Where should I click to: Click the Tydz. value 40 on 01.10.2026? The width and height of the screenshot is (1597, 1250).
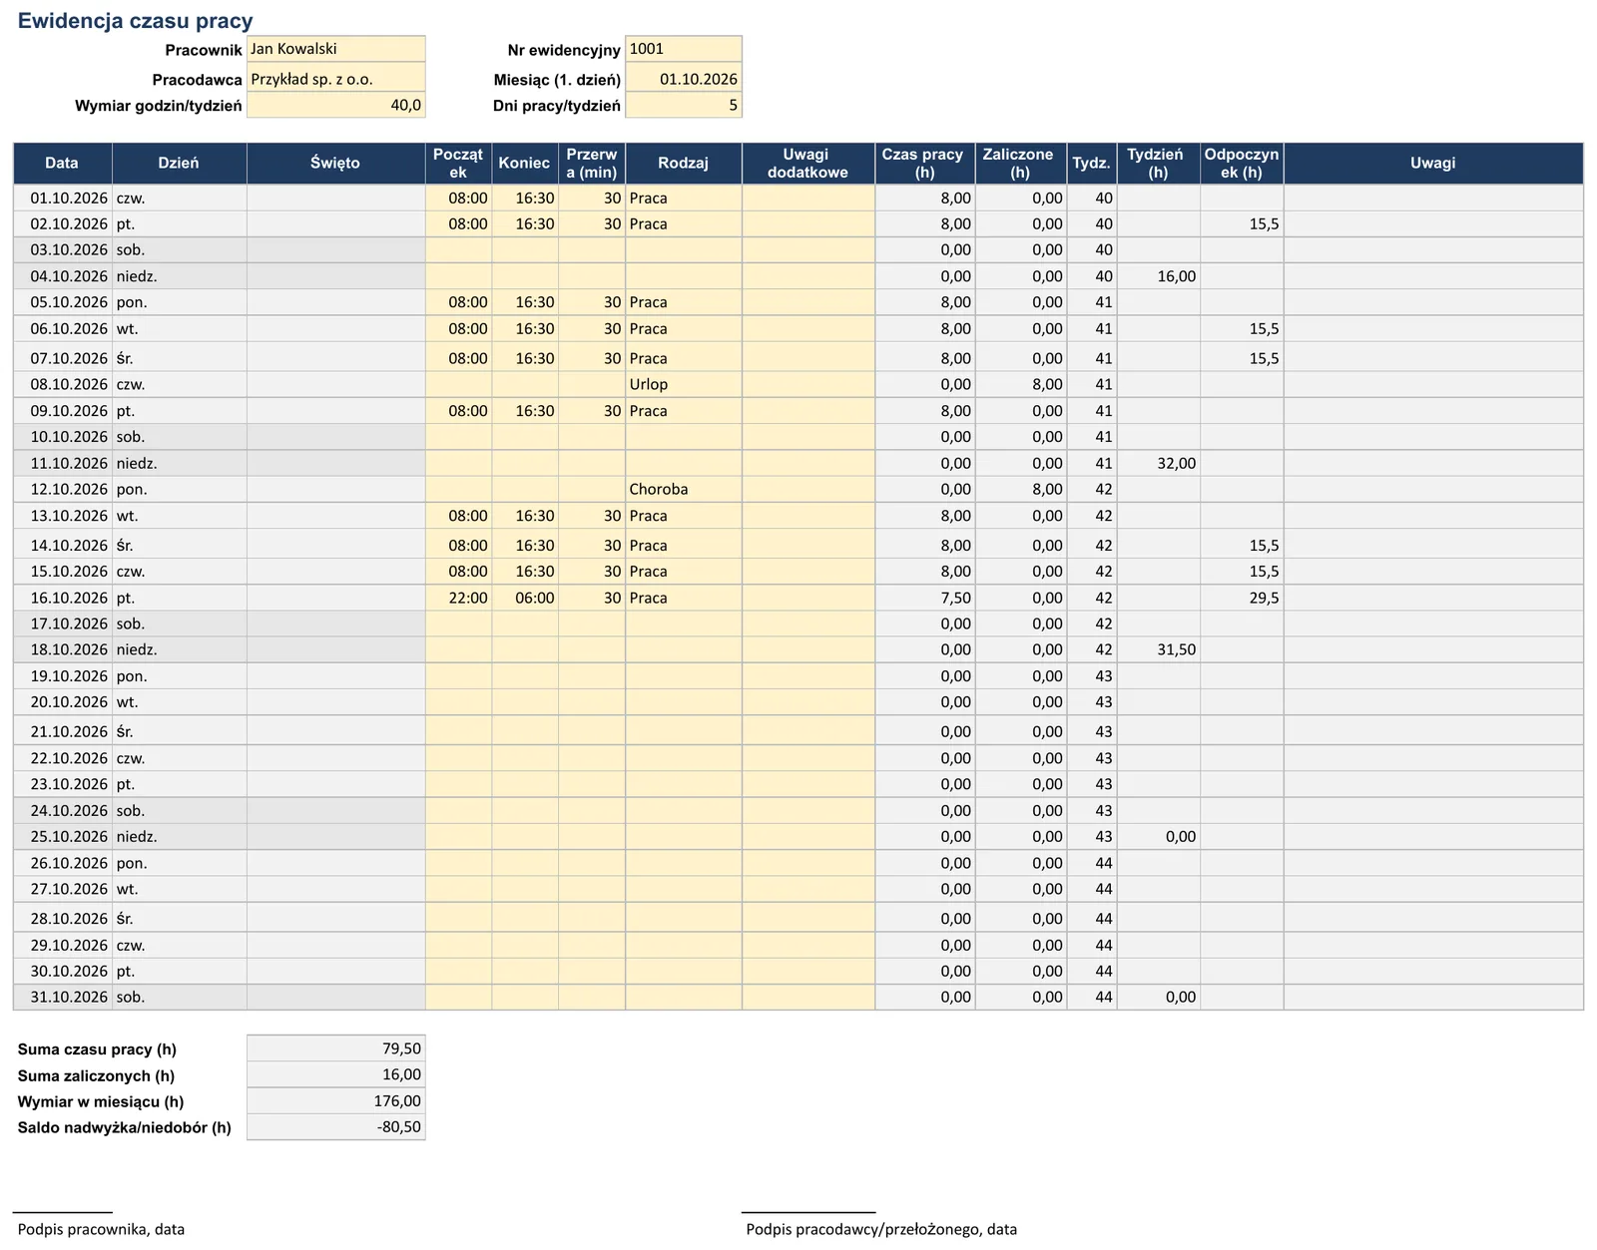(1092, 198)
